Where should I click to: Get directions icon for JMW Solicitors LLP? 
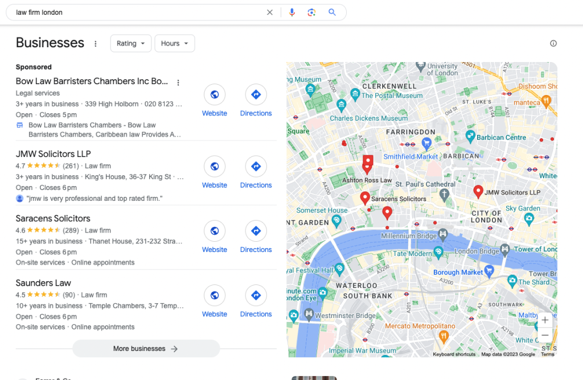click(x=256, y=166)
